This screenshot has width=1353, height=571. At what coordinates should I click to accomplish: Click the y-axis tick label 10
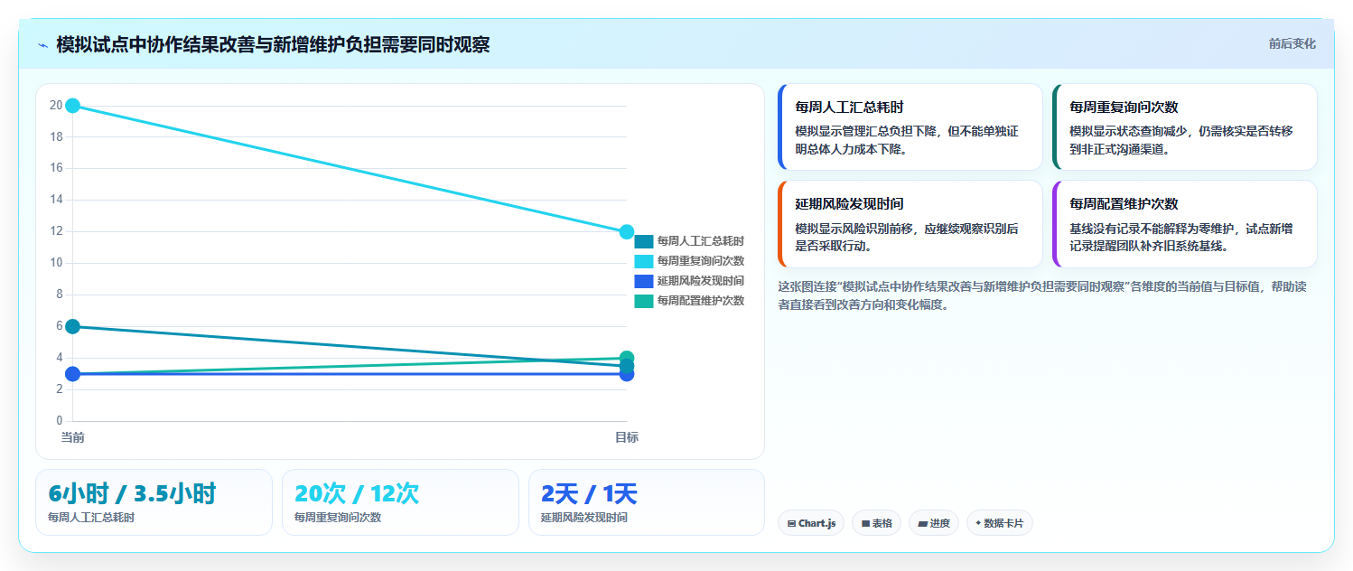tap(56, 263)
